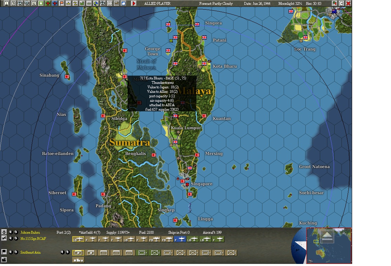Viewport: 391px width, 266px height.
Task: Select the Japanese flag at Bengkalis
Action: tap(154, 155)
